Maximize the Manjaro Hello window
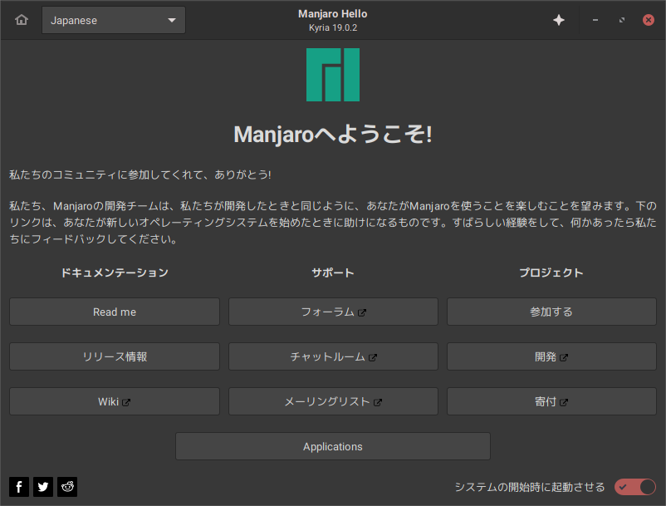The height and width of the screenshot is (506, 666). (x=622, y=20)
